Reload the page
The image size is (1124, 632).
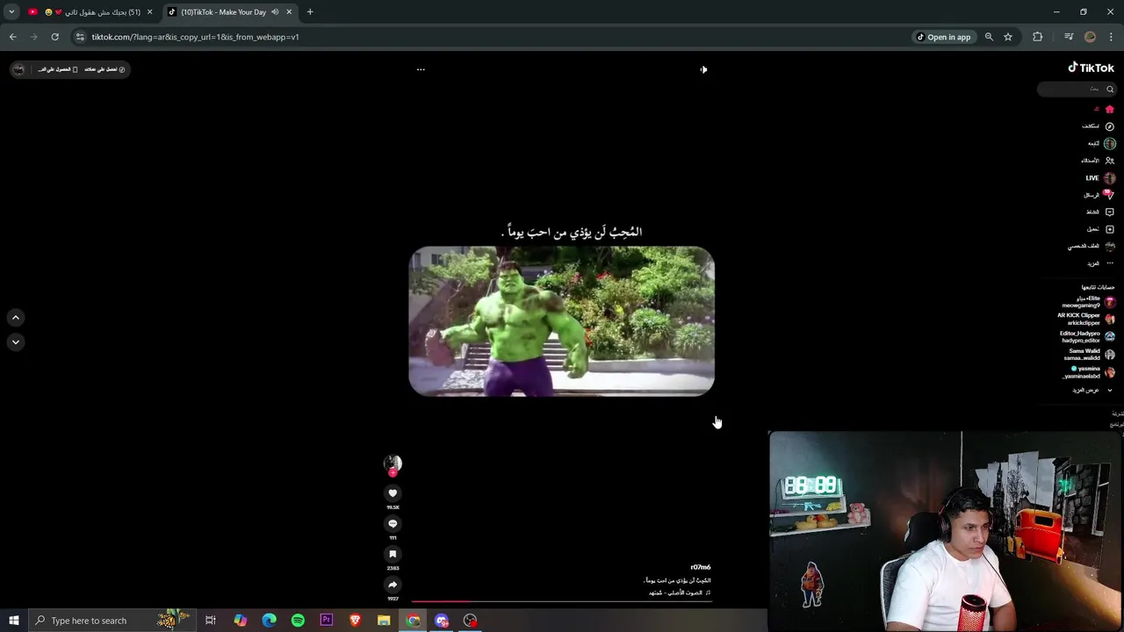[54, 37]
